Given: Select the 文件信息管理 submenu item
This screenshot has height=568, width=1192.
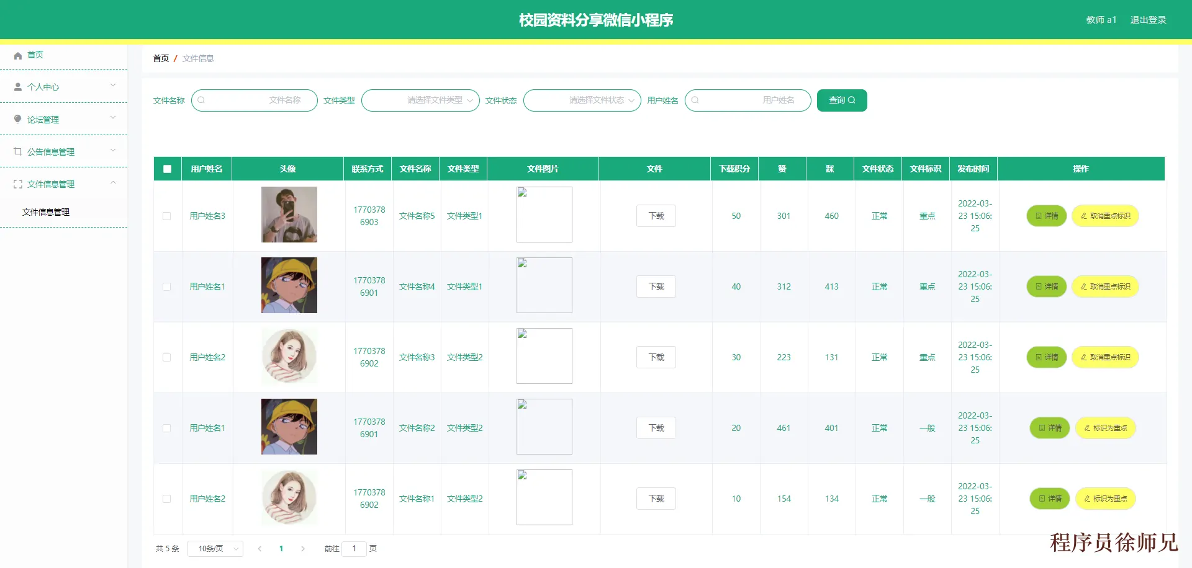Looking at the screenshot, I should tap(63, 212).
